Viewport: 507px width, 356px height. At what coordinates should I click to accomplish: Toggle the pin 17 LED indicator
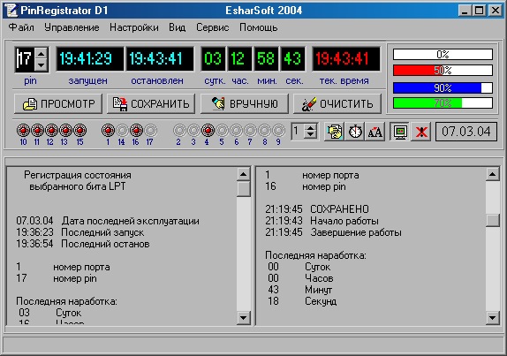150,131
